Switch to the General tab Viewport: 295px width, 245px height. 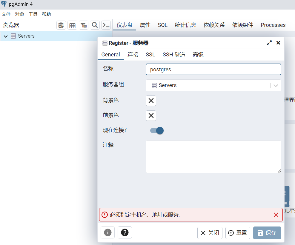click(110, 55)
